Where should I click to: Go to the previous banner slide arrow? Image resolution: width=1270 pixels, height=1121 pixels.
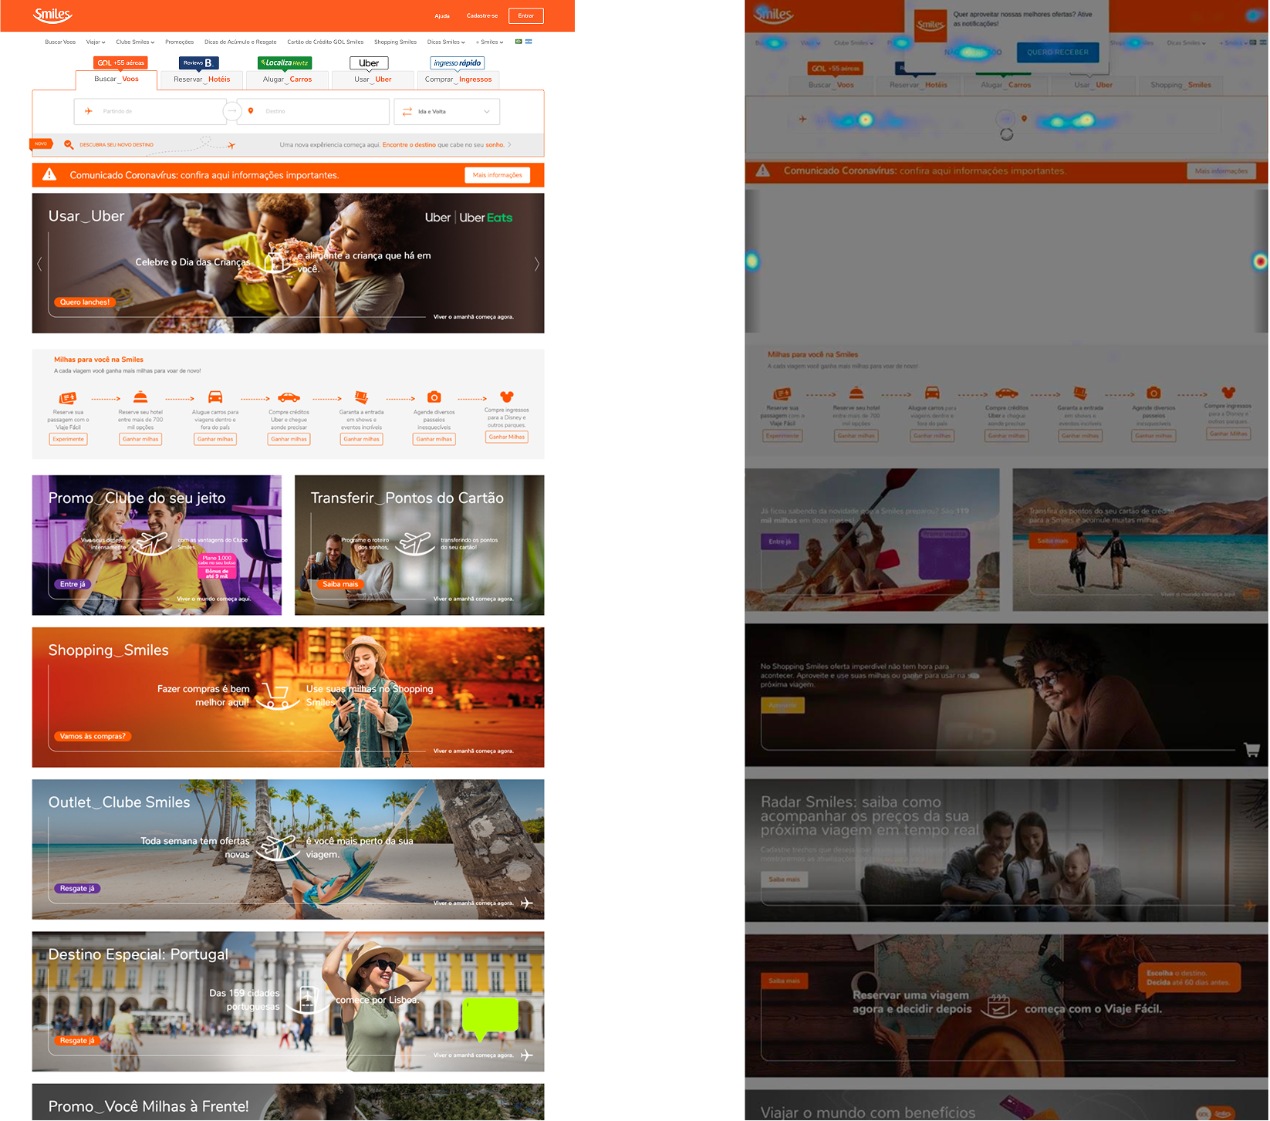tap(39, 264)
